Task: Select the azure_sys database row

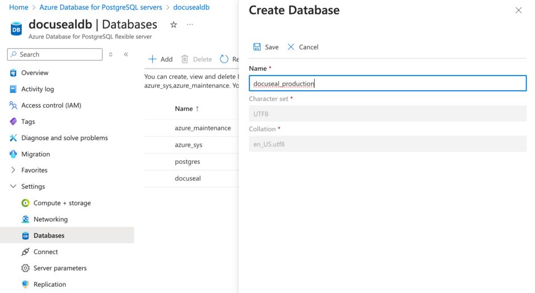Action: 191,145
